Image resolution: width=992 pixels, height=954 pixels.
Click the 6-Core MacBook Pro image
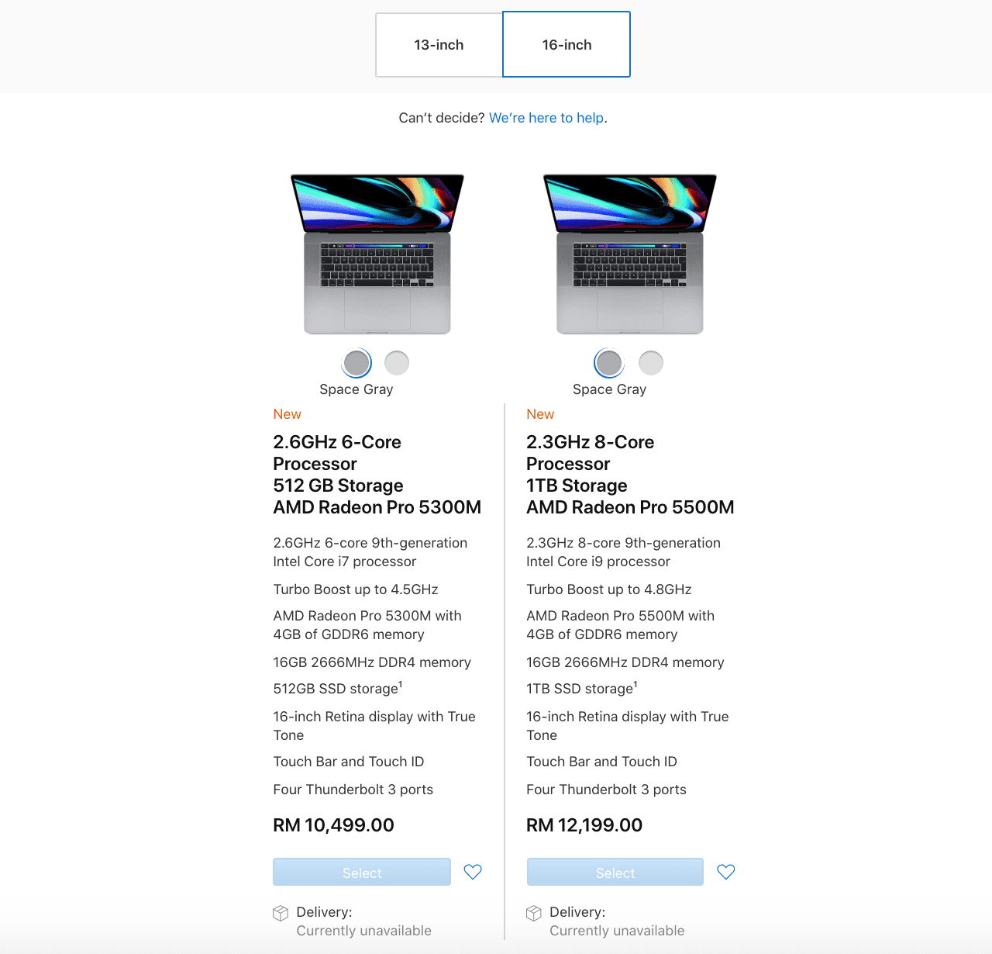pos(377,254)
